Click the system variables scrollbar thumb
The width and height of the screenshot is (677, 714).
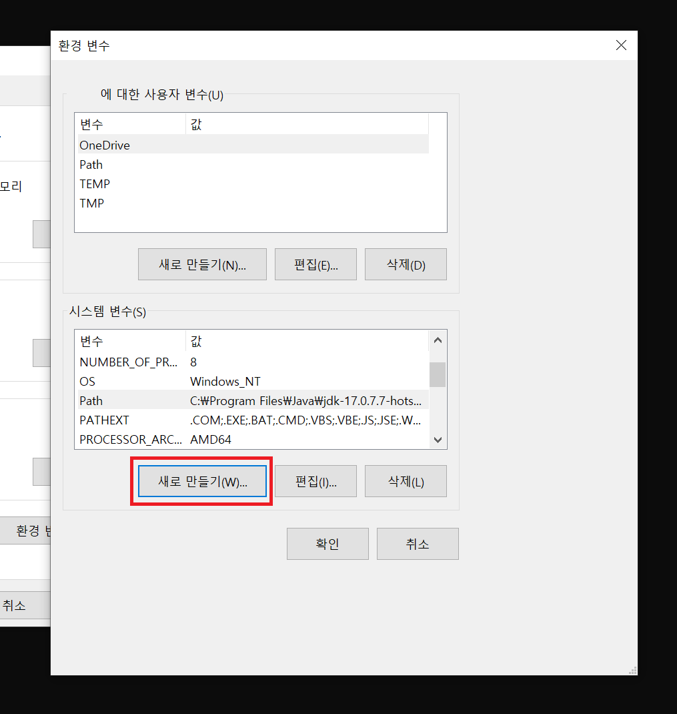tap(438, 374)
